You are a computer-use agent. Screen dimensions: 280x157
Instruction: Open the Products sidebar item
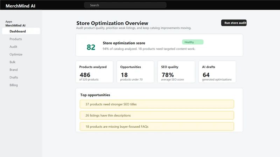(16, 39)
